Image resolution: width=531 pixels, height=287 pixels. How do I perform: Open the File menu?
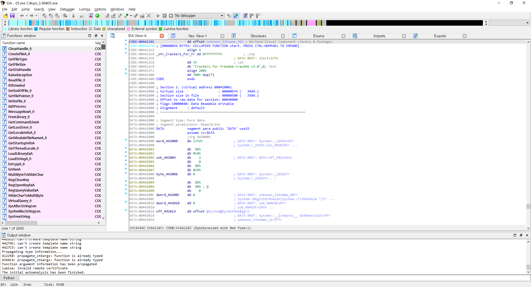click(5, 9)
